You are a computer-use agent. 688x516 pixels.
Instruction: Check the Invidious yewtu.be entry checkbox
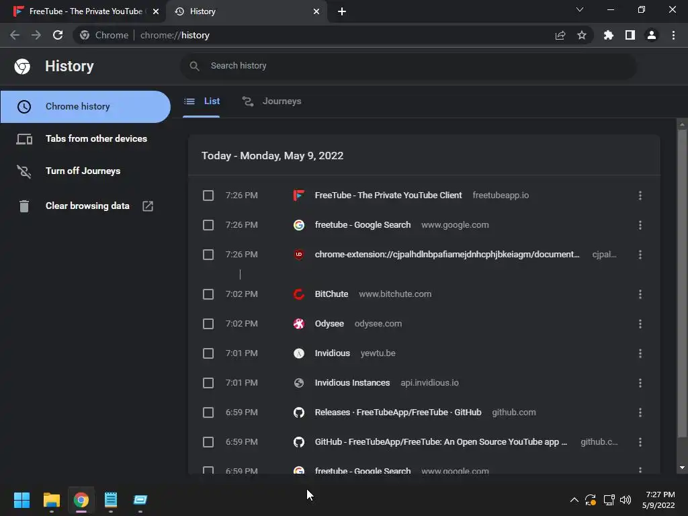coord(208,353)
